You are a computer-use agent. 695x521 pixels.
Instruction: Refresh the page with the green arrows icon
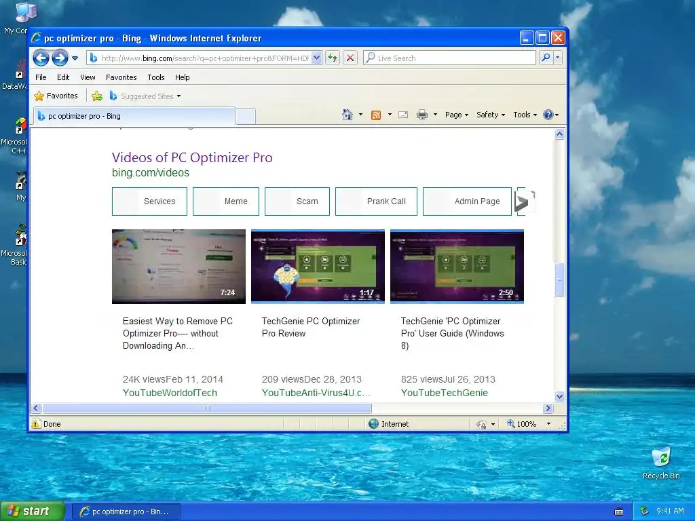[x=333, y=58]
